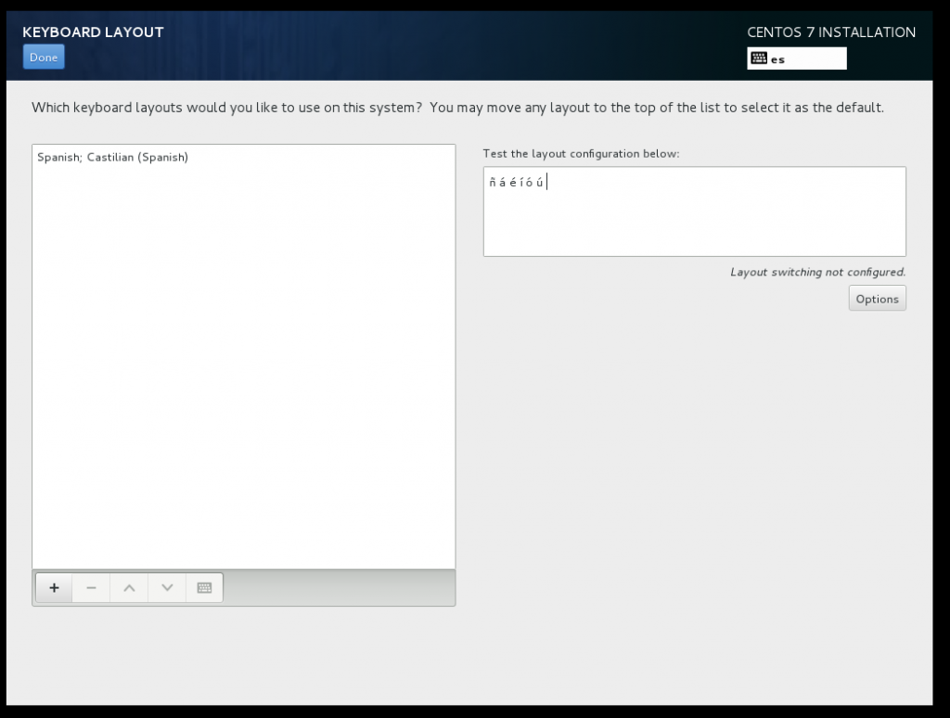
Task: Click the empty area of the layout list
Action: tap(243, 371)
